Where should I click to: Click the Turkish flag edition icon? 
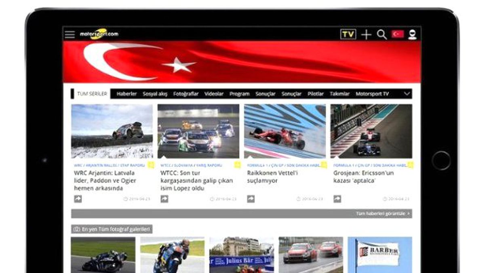397,34
